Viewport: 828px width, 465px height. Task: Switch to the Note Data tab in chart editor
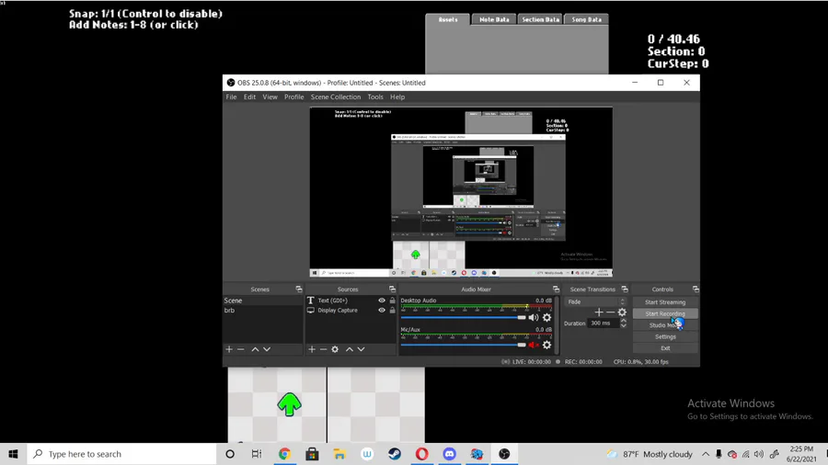point(494,19)
